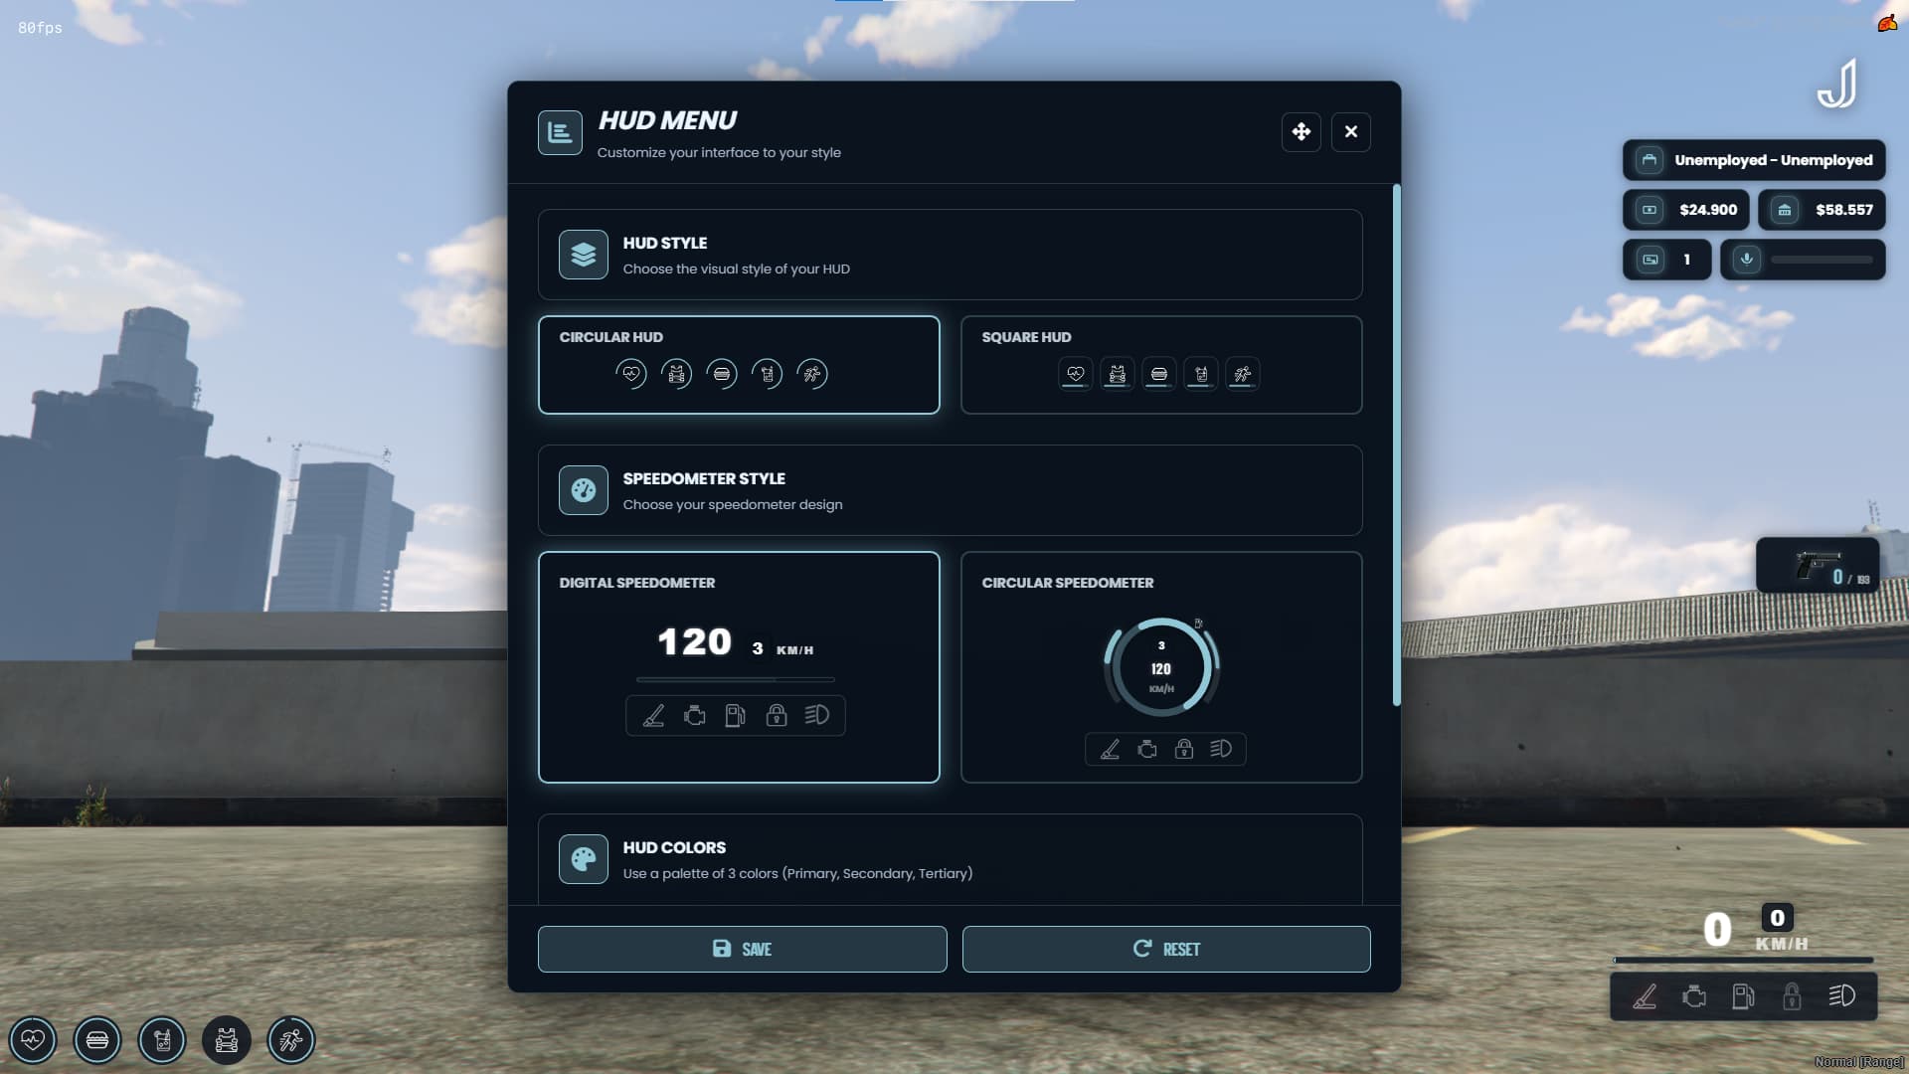Click the HUD Colors palette icon

(x=584, y=859)
